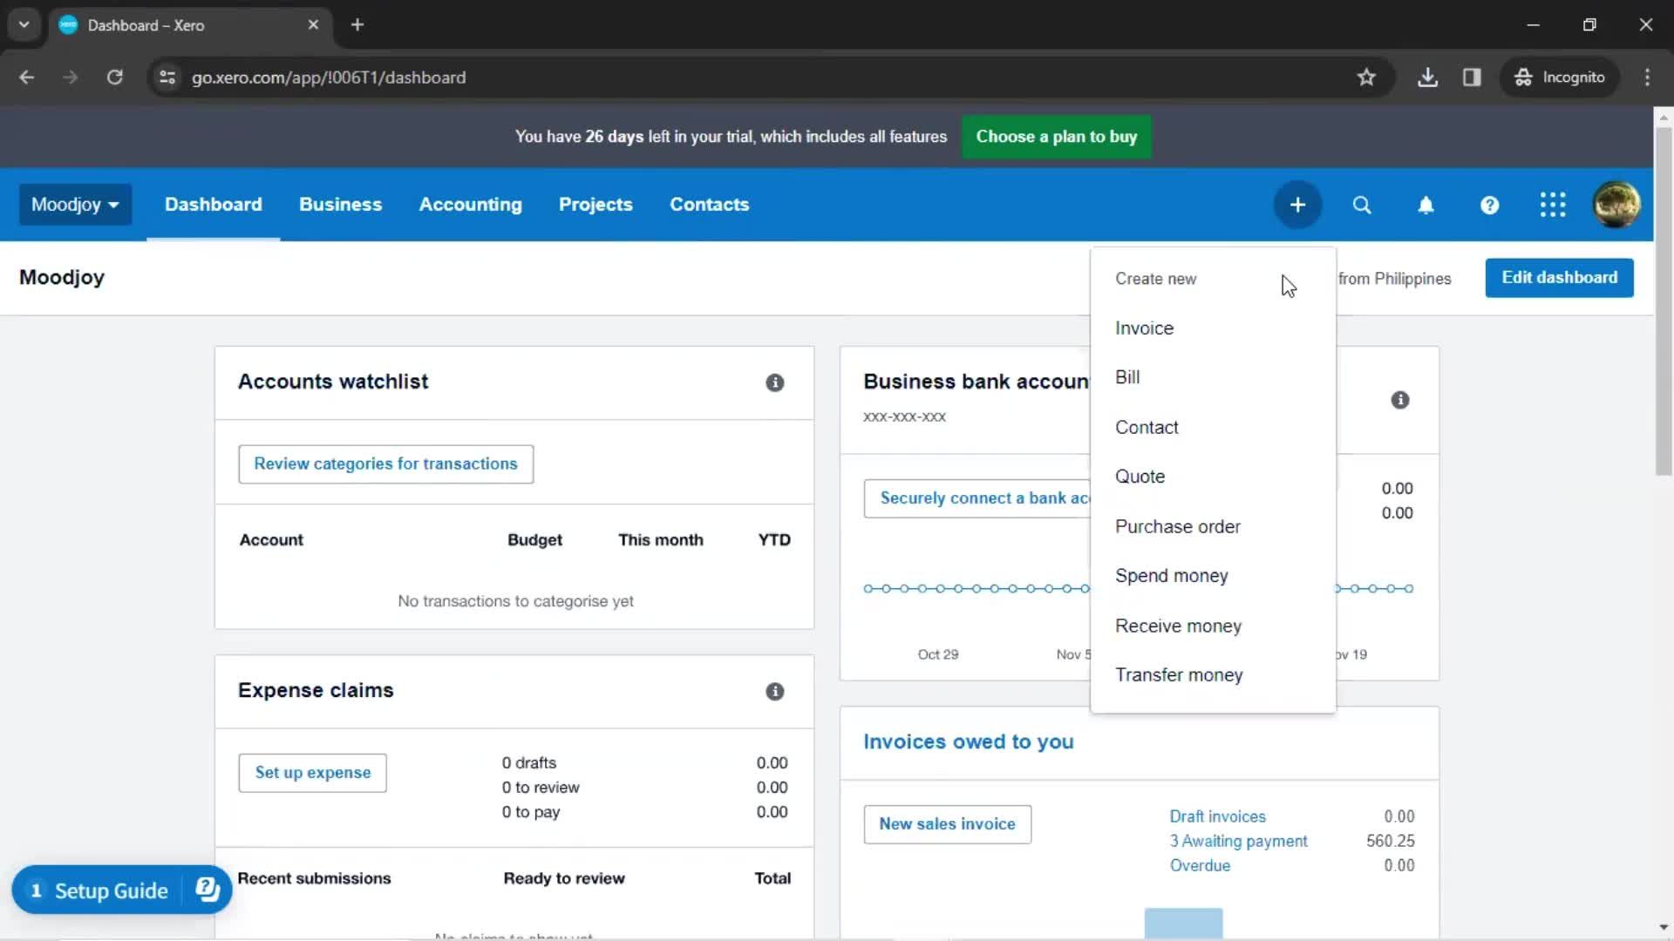
Task: Select Invoice from Create new menu
Action: [x=1213, y=328]
